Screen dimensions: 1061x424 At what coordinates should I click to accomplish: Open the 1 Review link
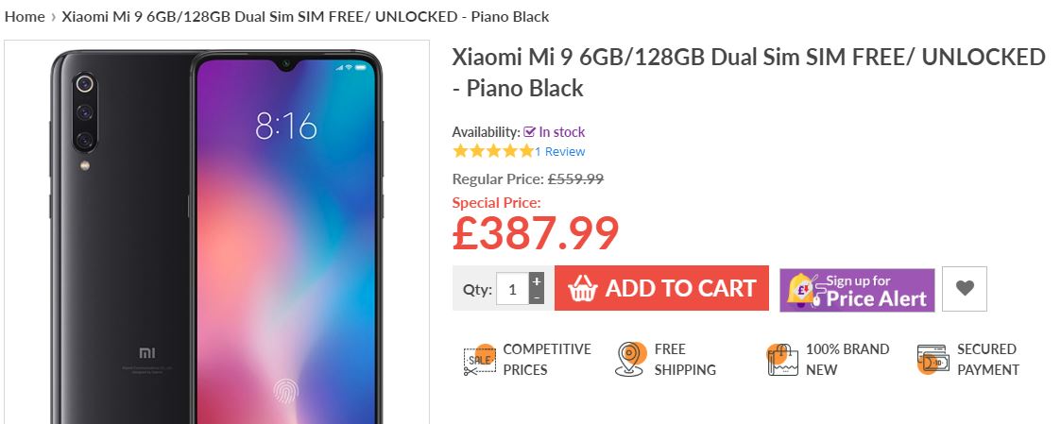[x=559, y=151]
